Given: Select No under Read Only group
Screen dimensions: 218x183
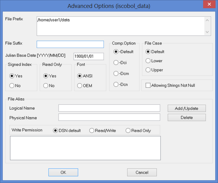Looking at the screenshot, I should pos(45,85).
